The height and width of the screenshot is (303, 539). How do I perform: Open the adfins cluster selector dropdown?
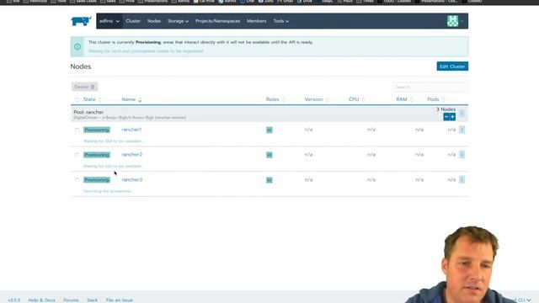click(109, 21)
